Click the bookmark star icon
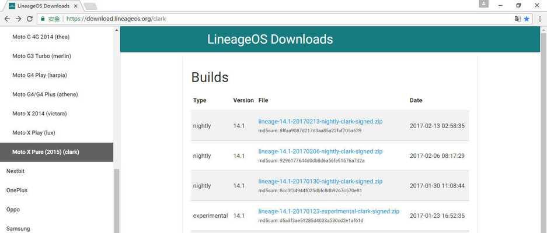This screenshot has height=233, width=547. tap(527, 19)
